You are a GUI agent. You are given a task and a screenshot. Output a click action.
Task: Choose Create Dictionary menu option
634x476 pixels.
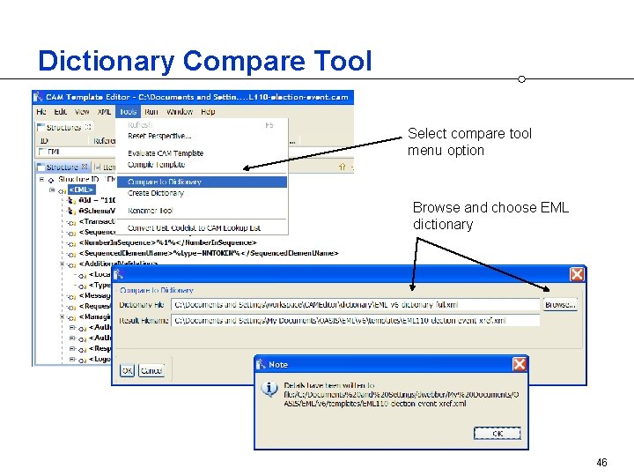(x=156, y=193)
